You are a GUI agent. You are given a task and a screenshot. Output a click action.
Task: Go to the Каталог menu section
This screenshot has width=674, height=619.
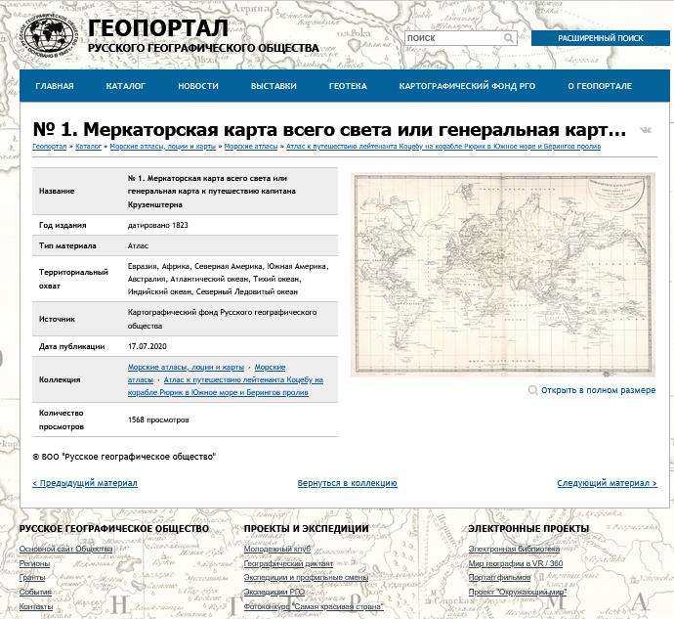point(125,86)
